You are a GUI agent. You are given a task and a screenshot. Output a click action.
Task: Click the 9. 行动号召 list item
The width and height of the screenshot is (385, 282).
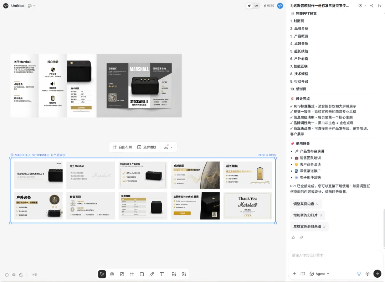point(299,82)
